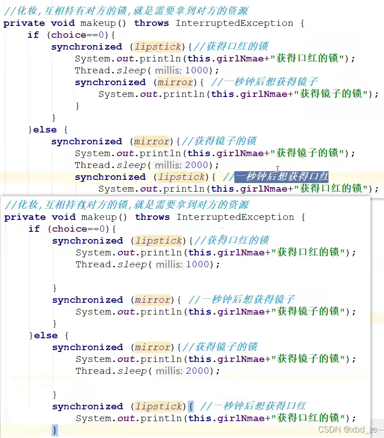Click 'millis: 2000' hint in the background editor
The width and height of the screenshot is (384, 438).
point(182,165)
